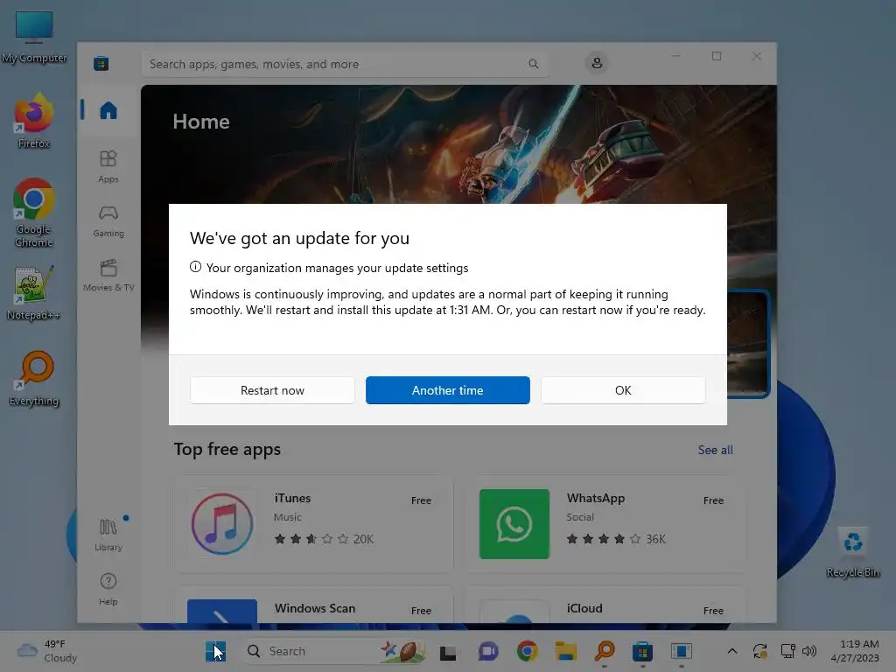Screen dimensions: 896x672
Task: Confirm the update dialog with OK
Action: point(623,390)
